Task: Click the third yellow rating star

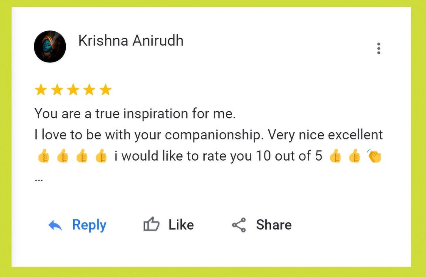Action: [73, 89]
